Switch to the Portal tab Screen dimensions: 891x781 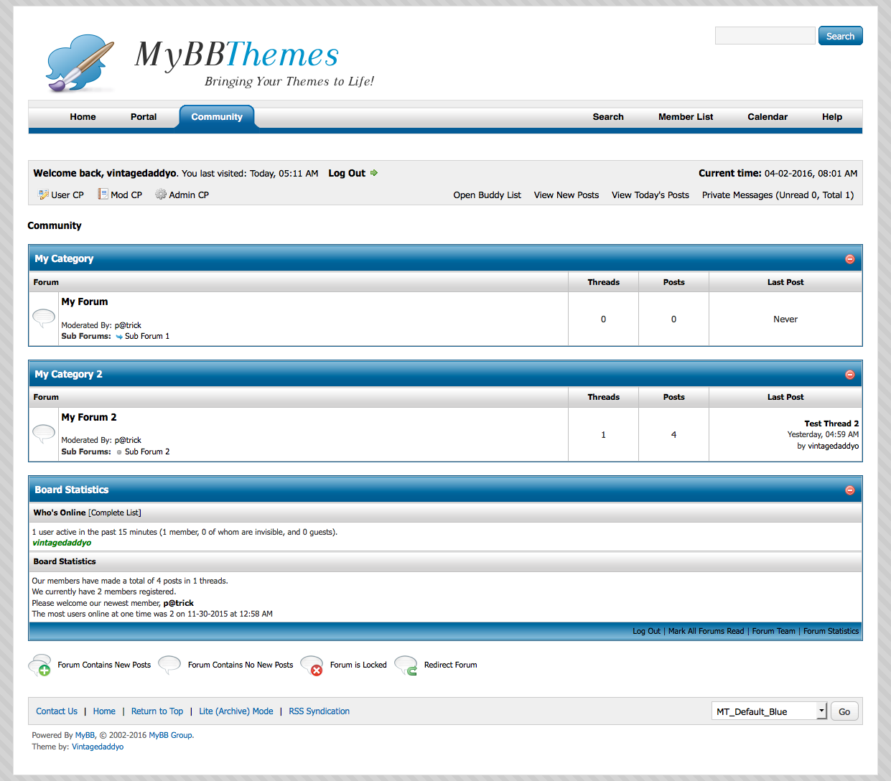pyautogui.click(x=144, y=117)
